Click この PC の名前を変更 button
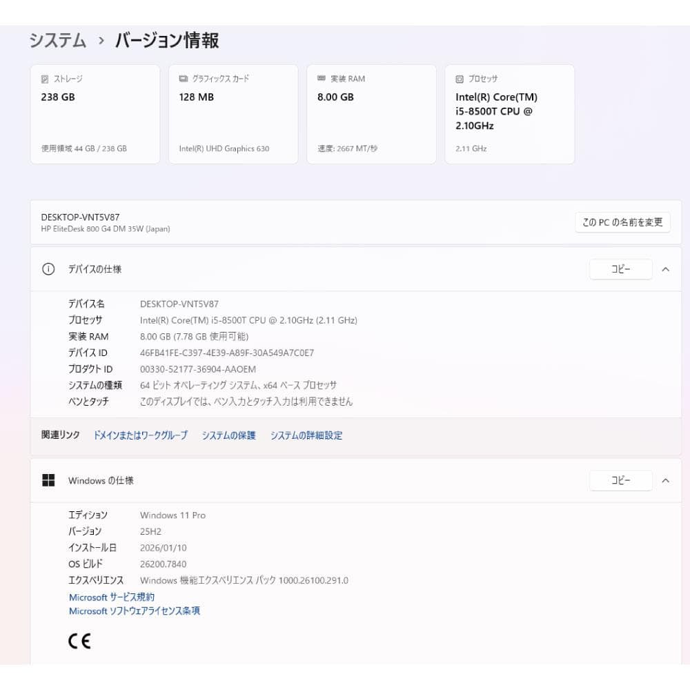 pos(622,222)
